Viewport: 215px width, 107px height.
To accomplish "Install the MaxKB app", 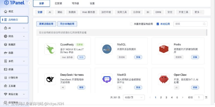I will click(x=138, y=87).
